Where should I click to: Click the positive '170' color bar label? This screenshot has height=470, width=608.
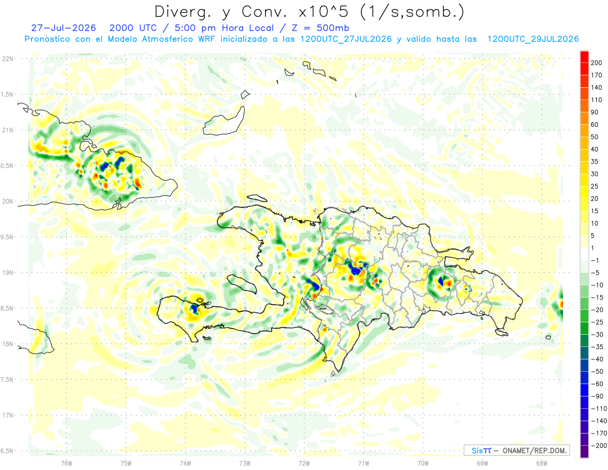point(596,75)
